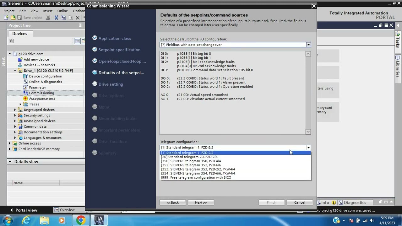
Task: Collapse the Project tree panel icon
Action: [80, 25]
